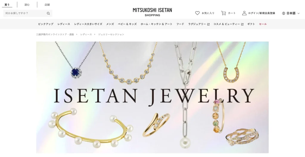This screenshot has width=305, height=157.
Task: Open the shopping cart icon
Action: [x=223, y=13]
